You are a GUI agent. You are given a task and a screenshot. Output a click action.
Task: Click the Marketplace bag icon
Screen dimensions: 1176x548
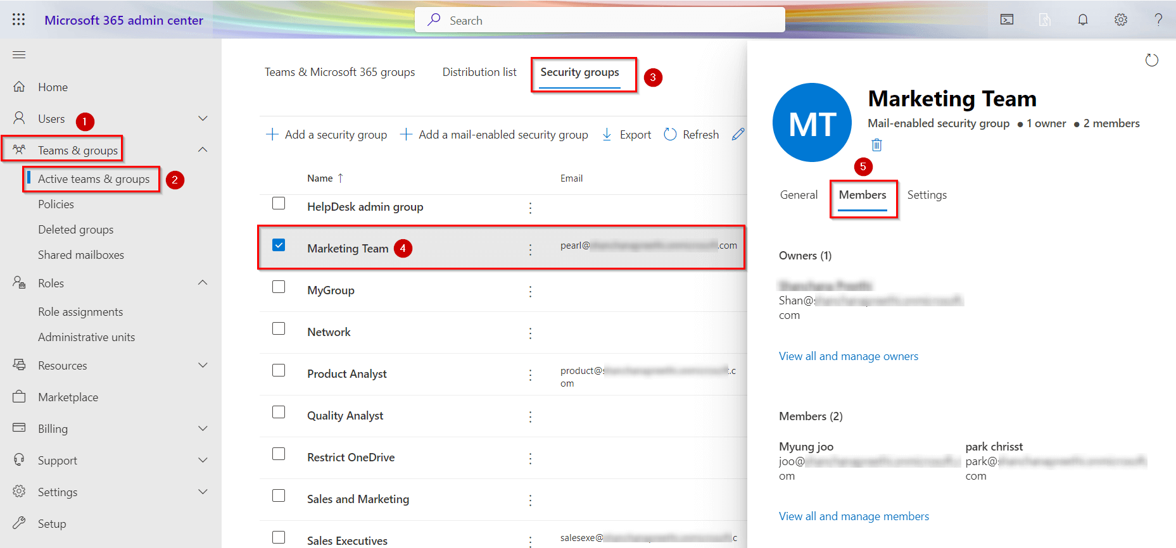click(20, 397)
